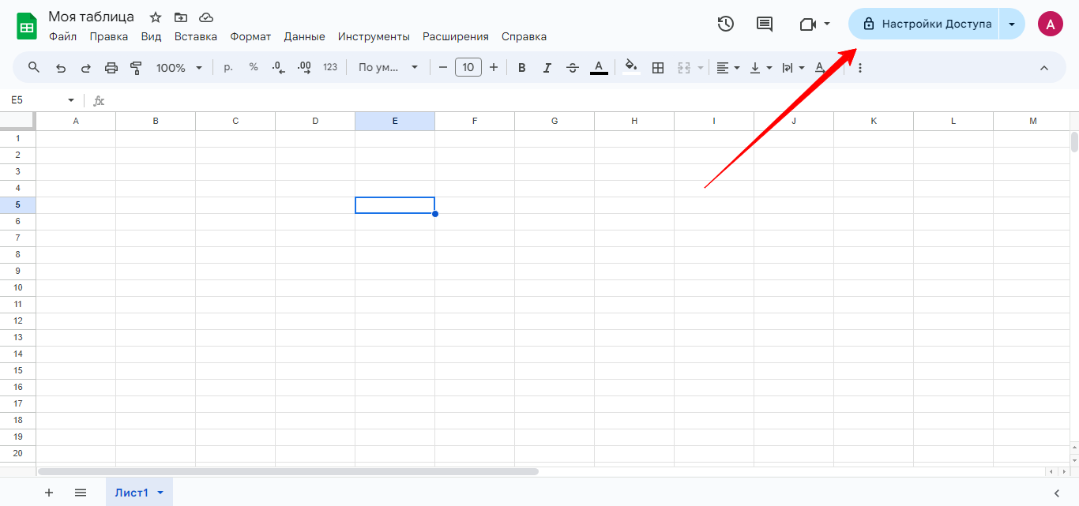This screenshot has width=1079, height=506.
Task: Click the borders icon
Action: pos(658,68)
